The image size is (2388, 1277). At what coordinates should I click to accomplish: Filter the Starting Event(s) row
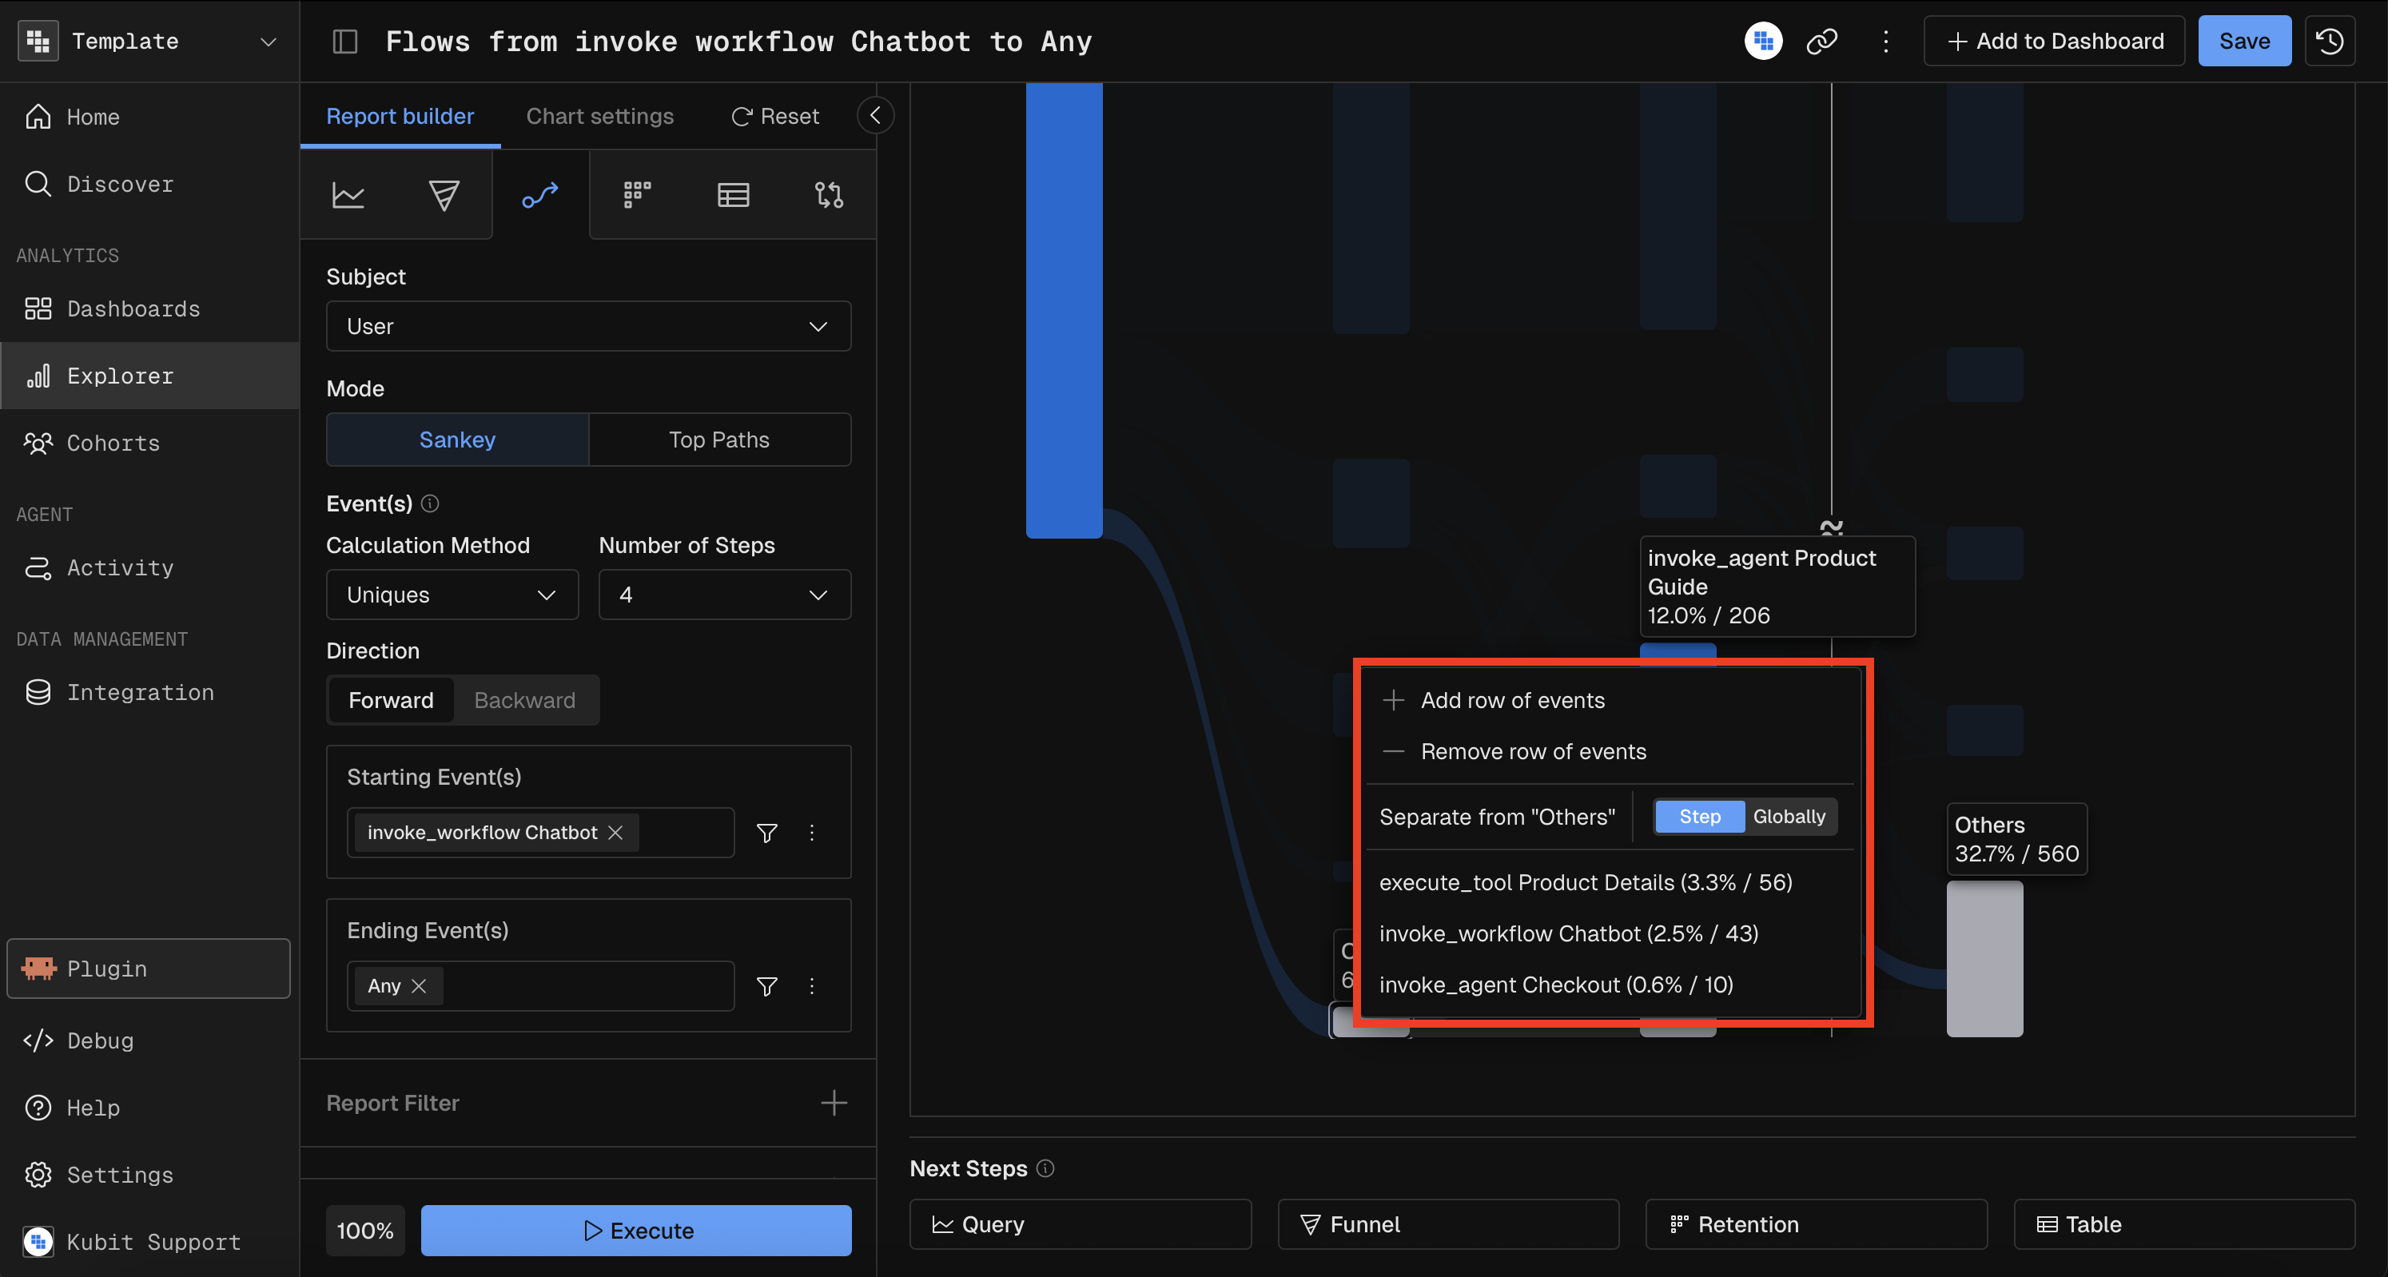pos(766,833)
